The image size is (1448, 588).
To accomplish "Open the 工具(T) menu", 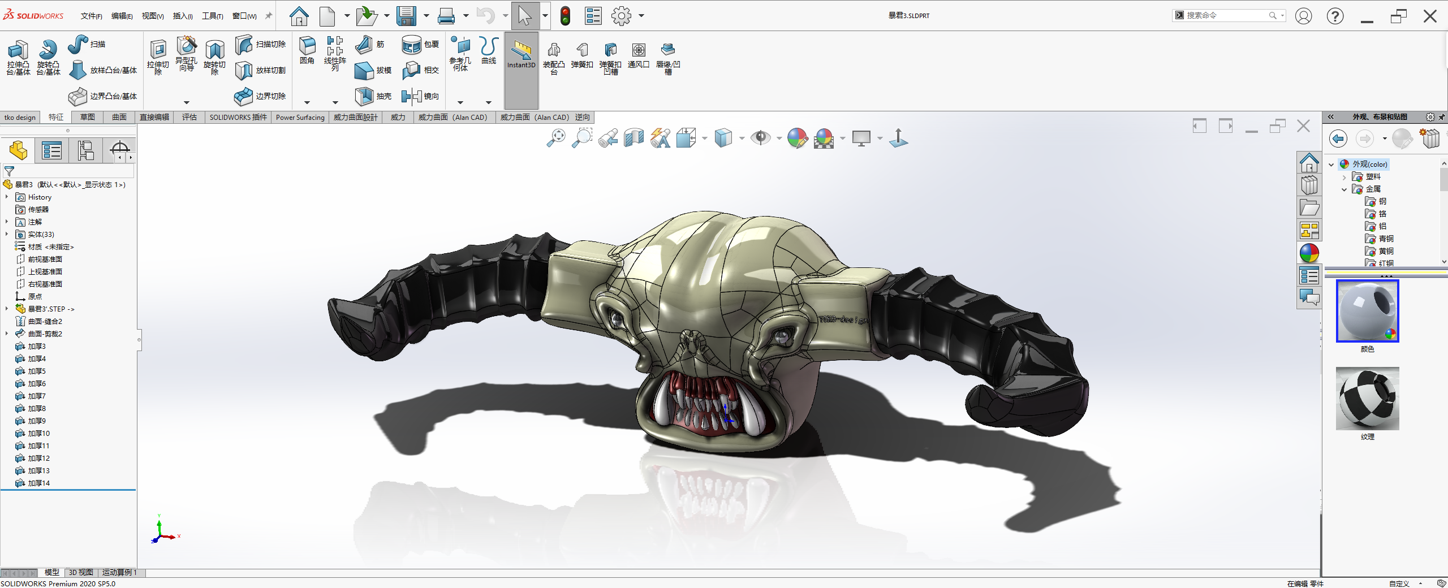I will pos(213,16).
